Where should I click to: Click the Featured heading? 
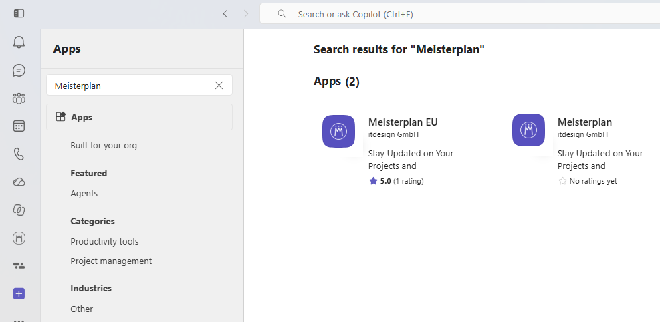coord(88,173)
